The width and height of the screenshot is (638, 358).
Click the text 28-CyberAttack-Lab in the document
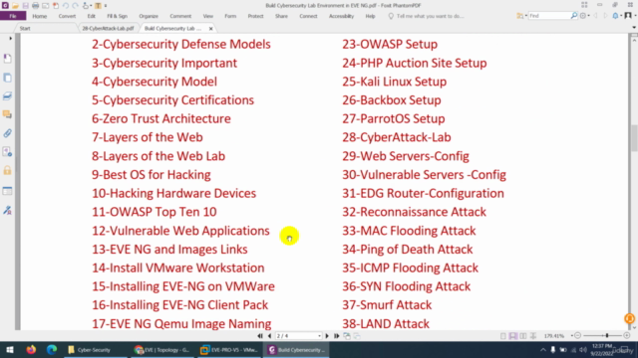pos(397,137)
